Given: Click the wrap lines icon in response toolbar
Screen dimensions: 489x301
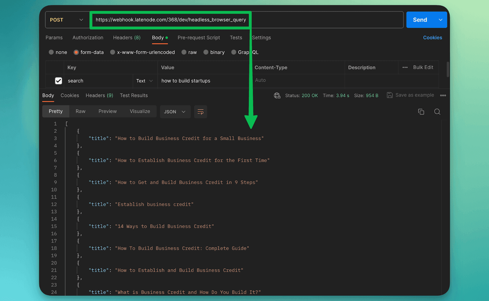Looking at the screenshot, I should [200, 112].
